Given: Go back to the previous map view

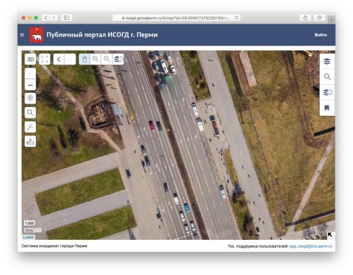Looking at the screenshot, I should point(59,60).
